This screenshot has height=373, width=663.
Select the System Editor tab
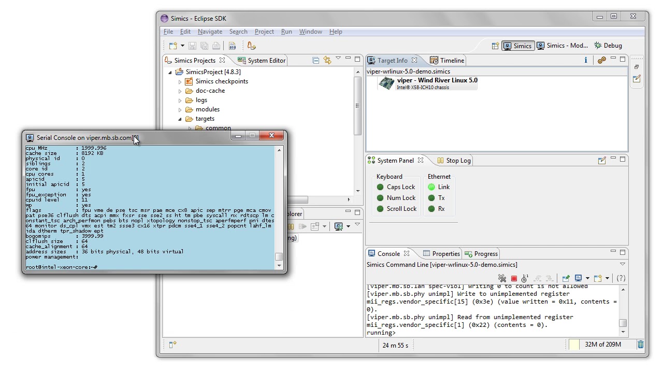click(262, 61)
